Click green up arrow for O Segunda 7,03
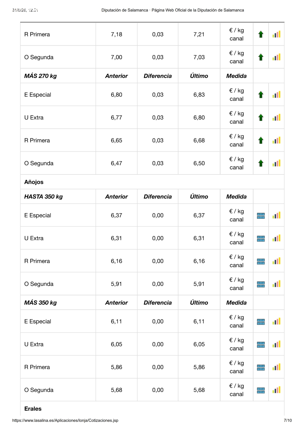 pos(261,57)
